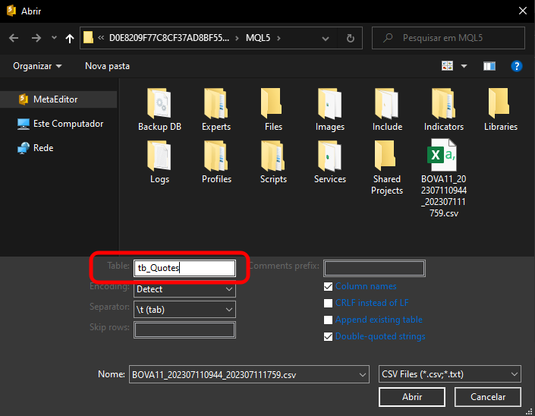Screen dimensions: 535x416
Task: Open the Indicators folder
Action: [x=444, y=109]
